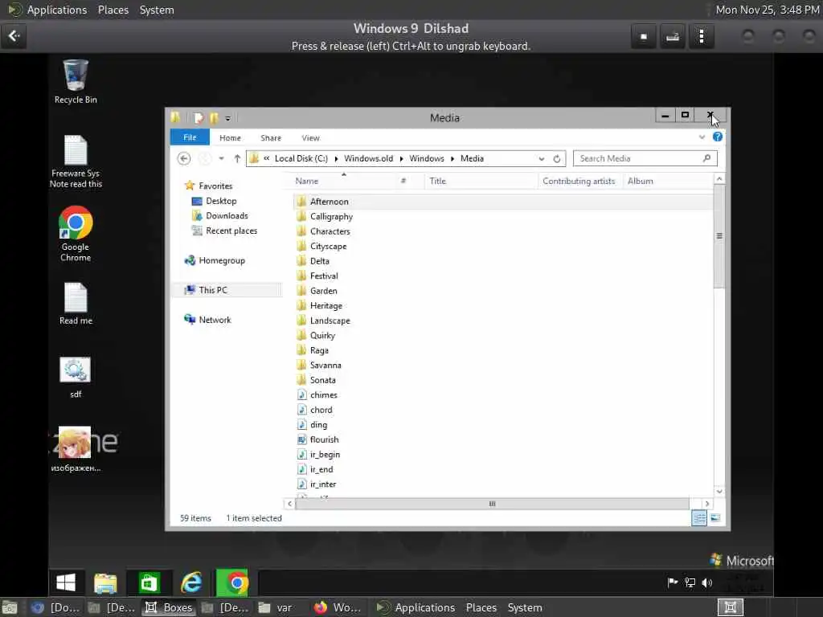Refresh the Media folder listing
Viewport: 823px width, 617px height.
point(557,158)
